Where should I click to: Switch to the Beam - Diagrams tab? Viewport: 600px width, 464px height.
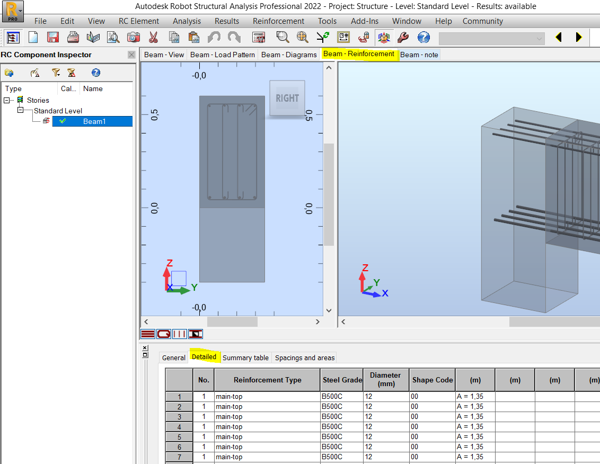[x=289, y=54]
